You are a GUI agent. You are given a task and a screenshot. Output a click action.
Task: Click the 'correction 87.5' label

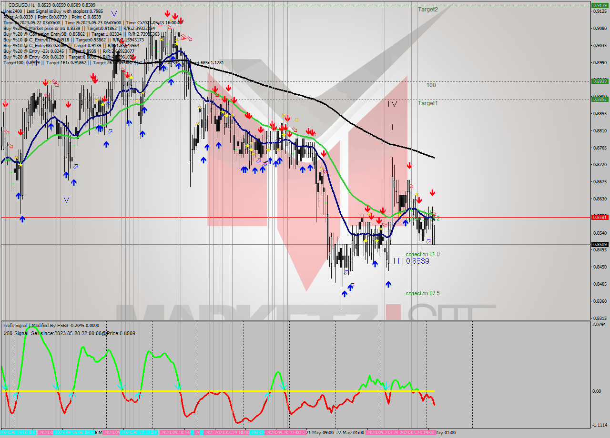pyautogui.click(x=422, y=293)
